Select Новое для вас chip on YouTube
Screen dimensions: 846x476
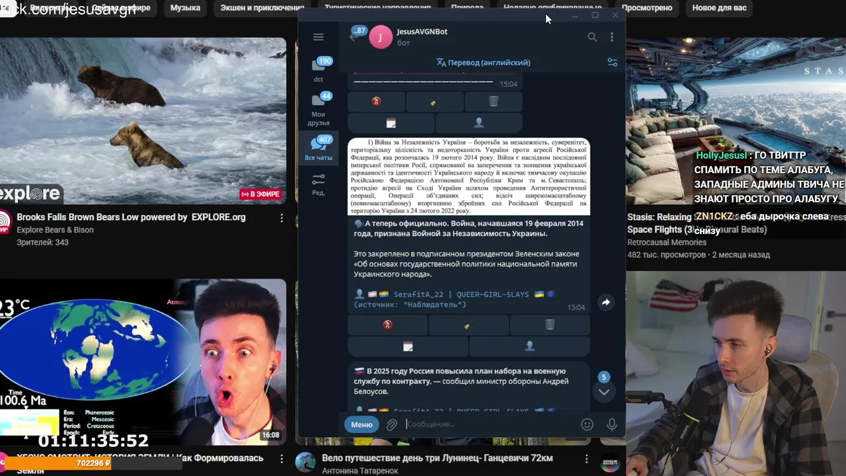coord(719,8)
